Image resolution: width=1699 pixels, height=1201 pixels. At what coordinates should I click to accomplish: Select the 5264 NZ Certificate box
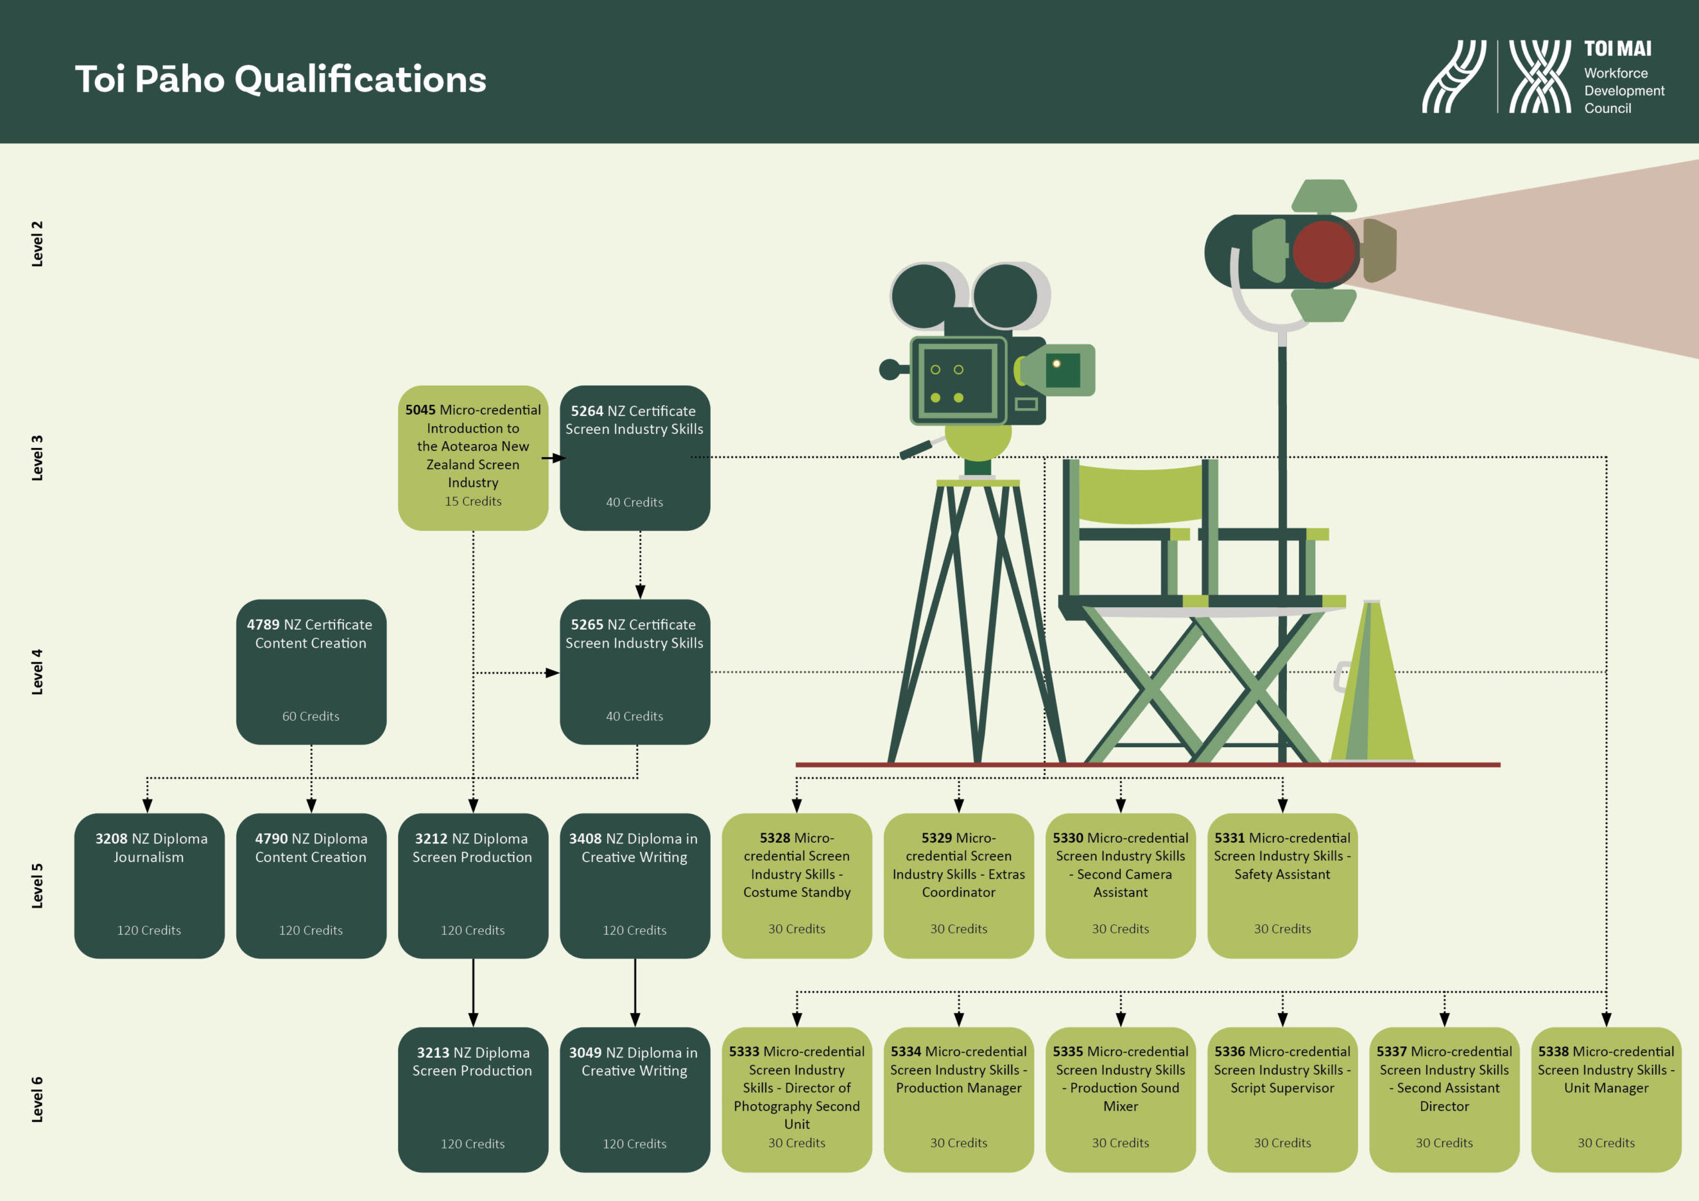click(635, 457)
